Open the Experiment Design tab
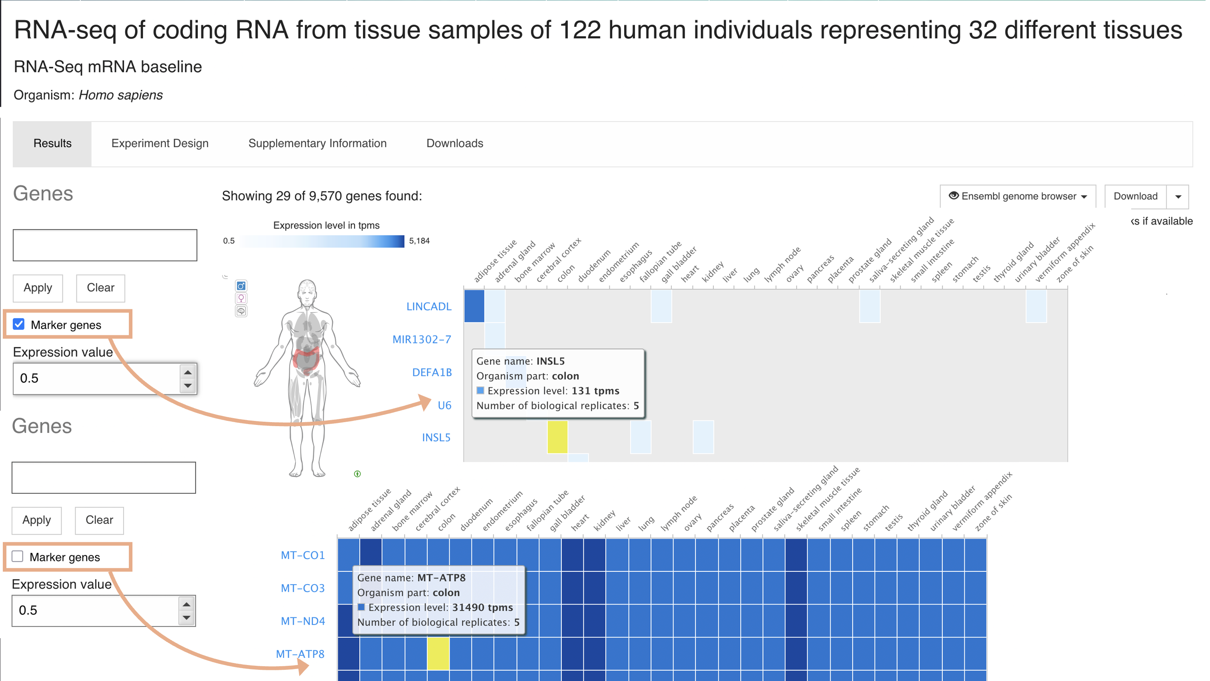 tap(160, 143)
